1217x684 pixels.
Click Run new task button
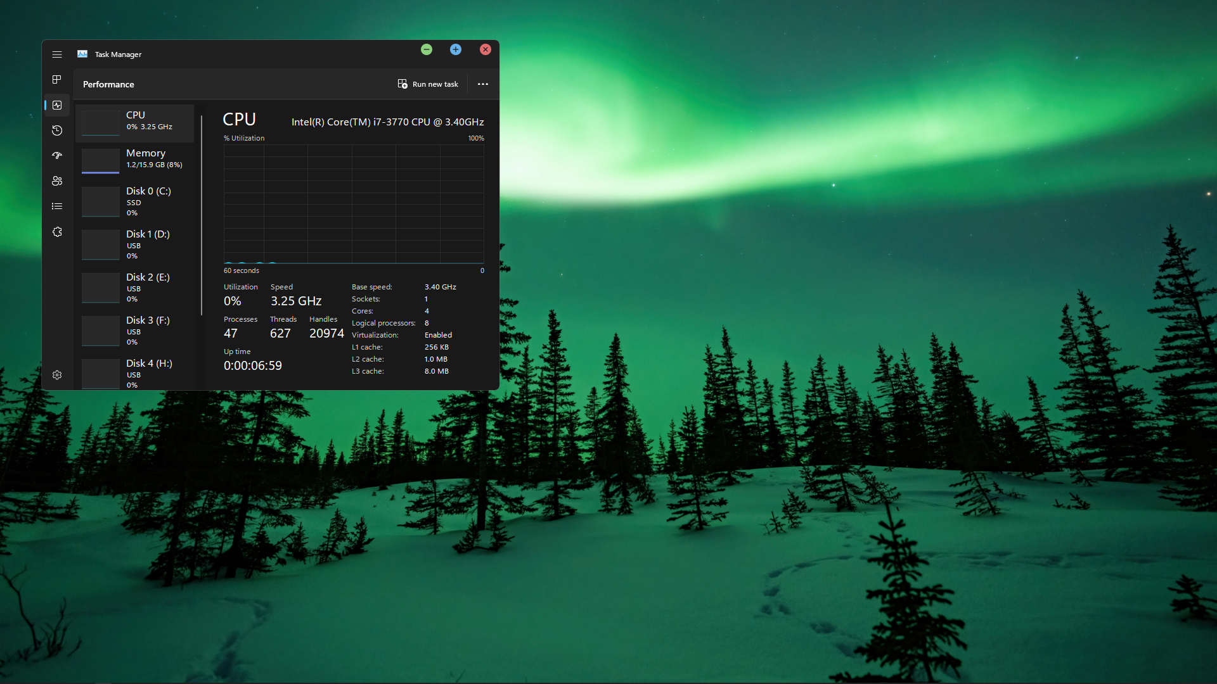tap(428, 84)
